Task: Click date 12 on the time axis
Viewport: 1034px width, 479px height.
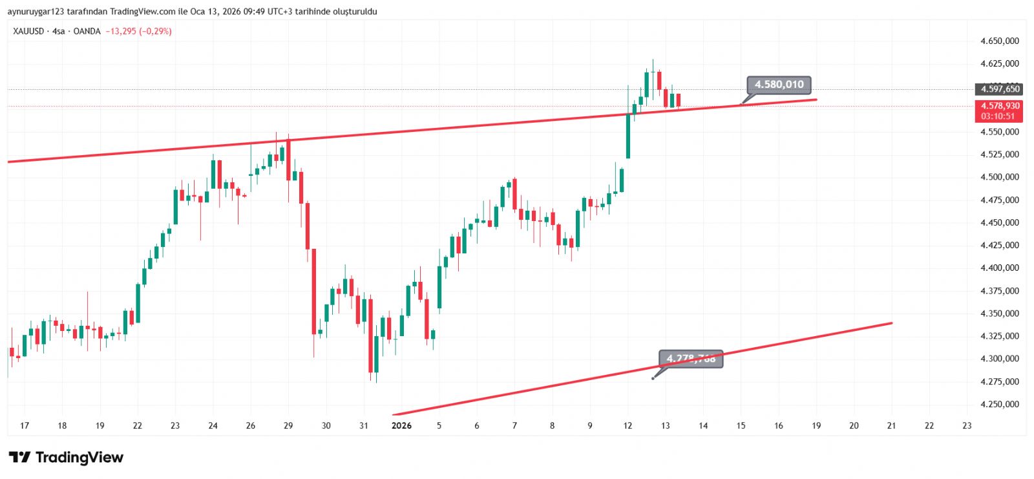Action: [628, 425]
